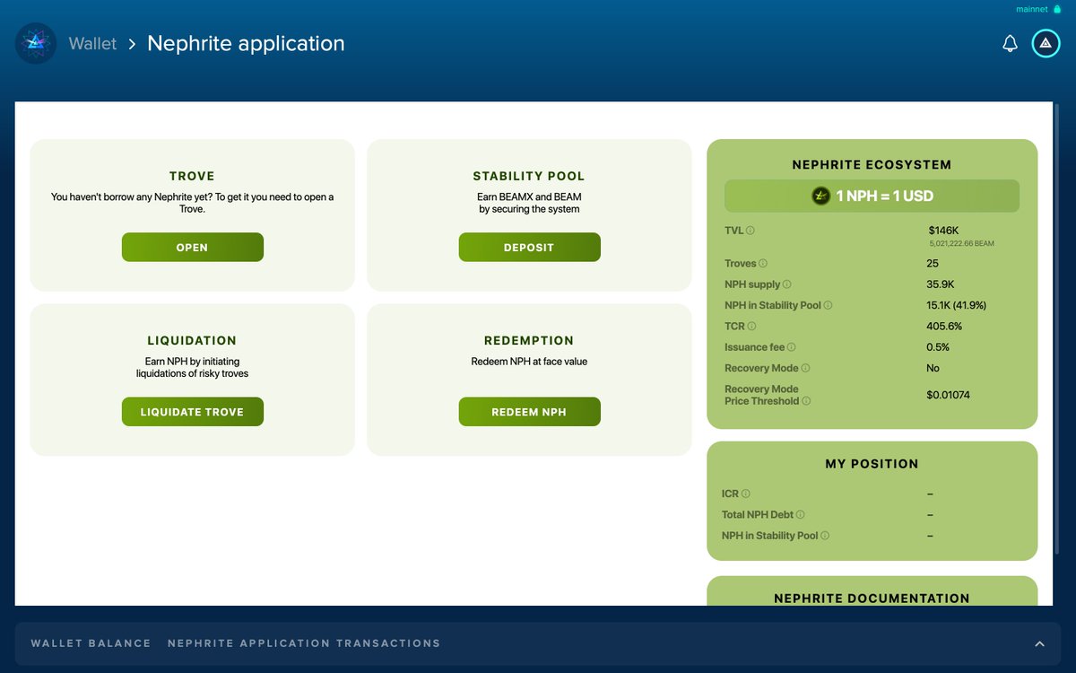Click the 5,021,222.66 BEAM amount

[x=961, y=243]
